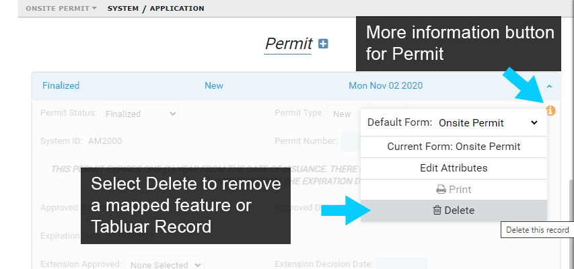Select Edit Attributes from the popup menu
This screenshot has height=269, width=574.
454,168
